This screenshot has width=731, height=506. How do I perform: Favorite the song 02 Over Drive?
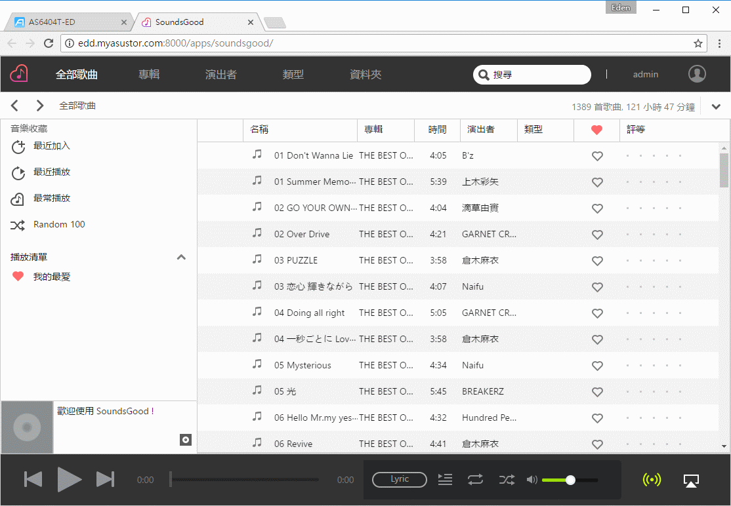(x=597, y=235)
